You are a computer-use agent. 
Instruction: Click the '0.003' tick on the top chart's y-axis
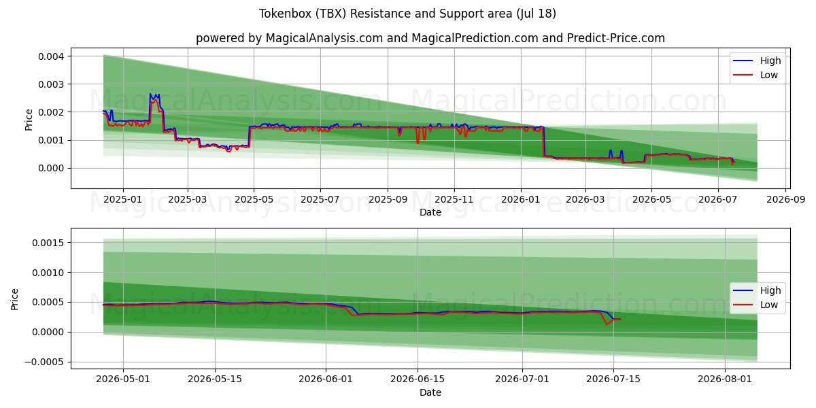point(52,84)
